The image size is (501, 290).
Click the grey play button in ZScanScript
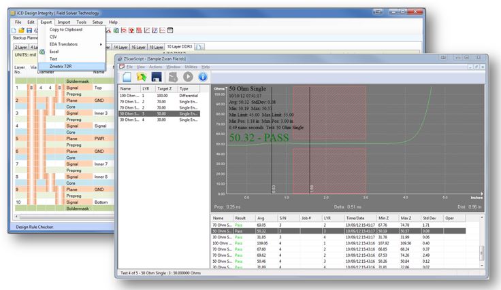(188, 77)
